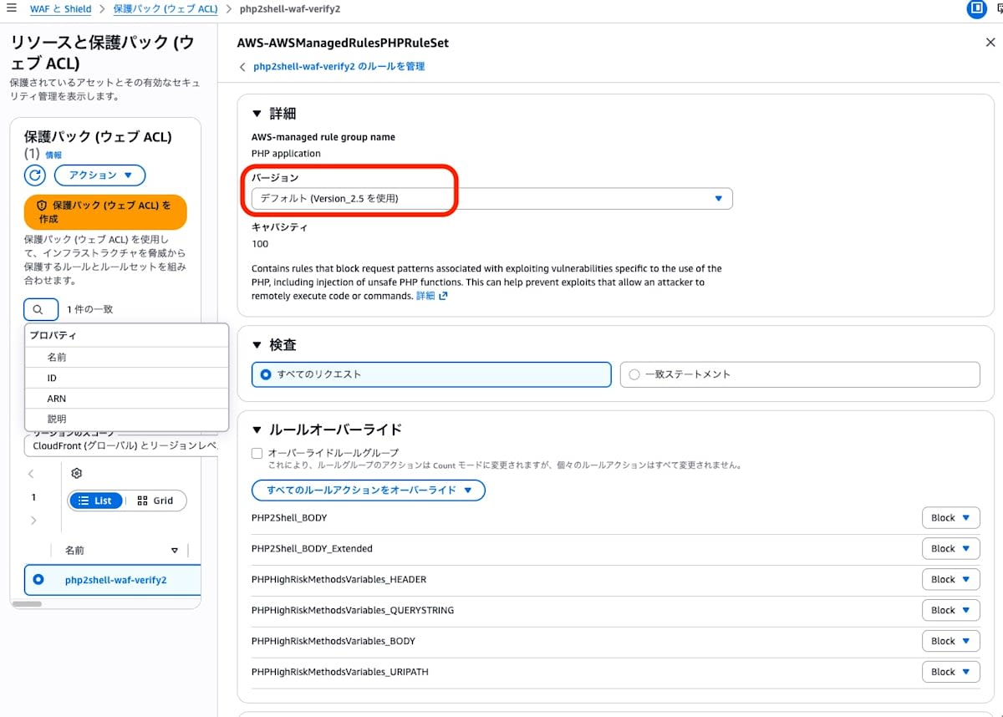Open external link icon next to 詳細
This screenshot has height=717, width=1003.
[443, 296]
